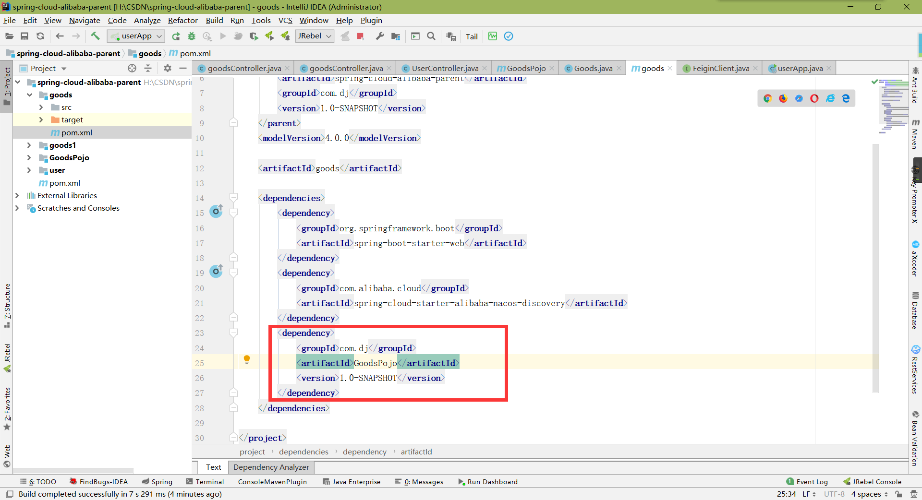This screenshot has width=922, height=500.
Task: Open the userApp run configuration dropdown
Action: click(x=136, y=36)
